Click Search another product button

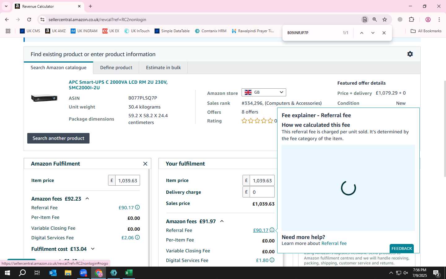click(x=58, y=138)
